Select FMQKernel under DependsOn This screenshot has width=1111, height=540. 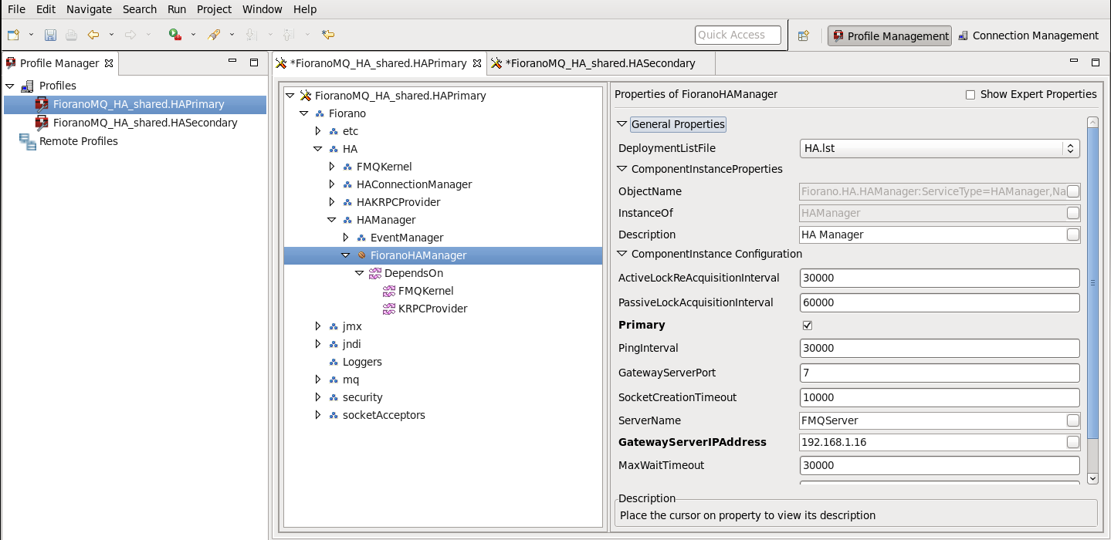[425, 291]
